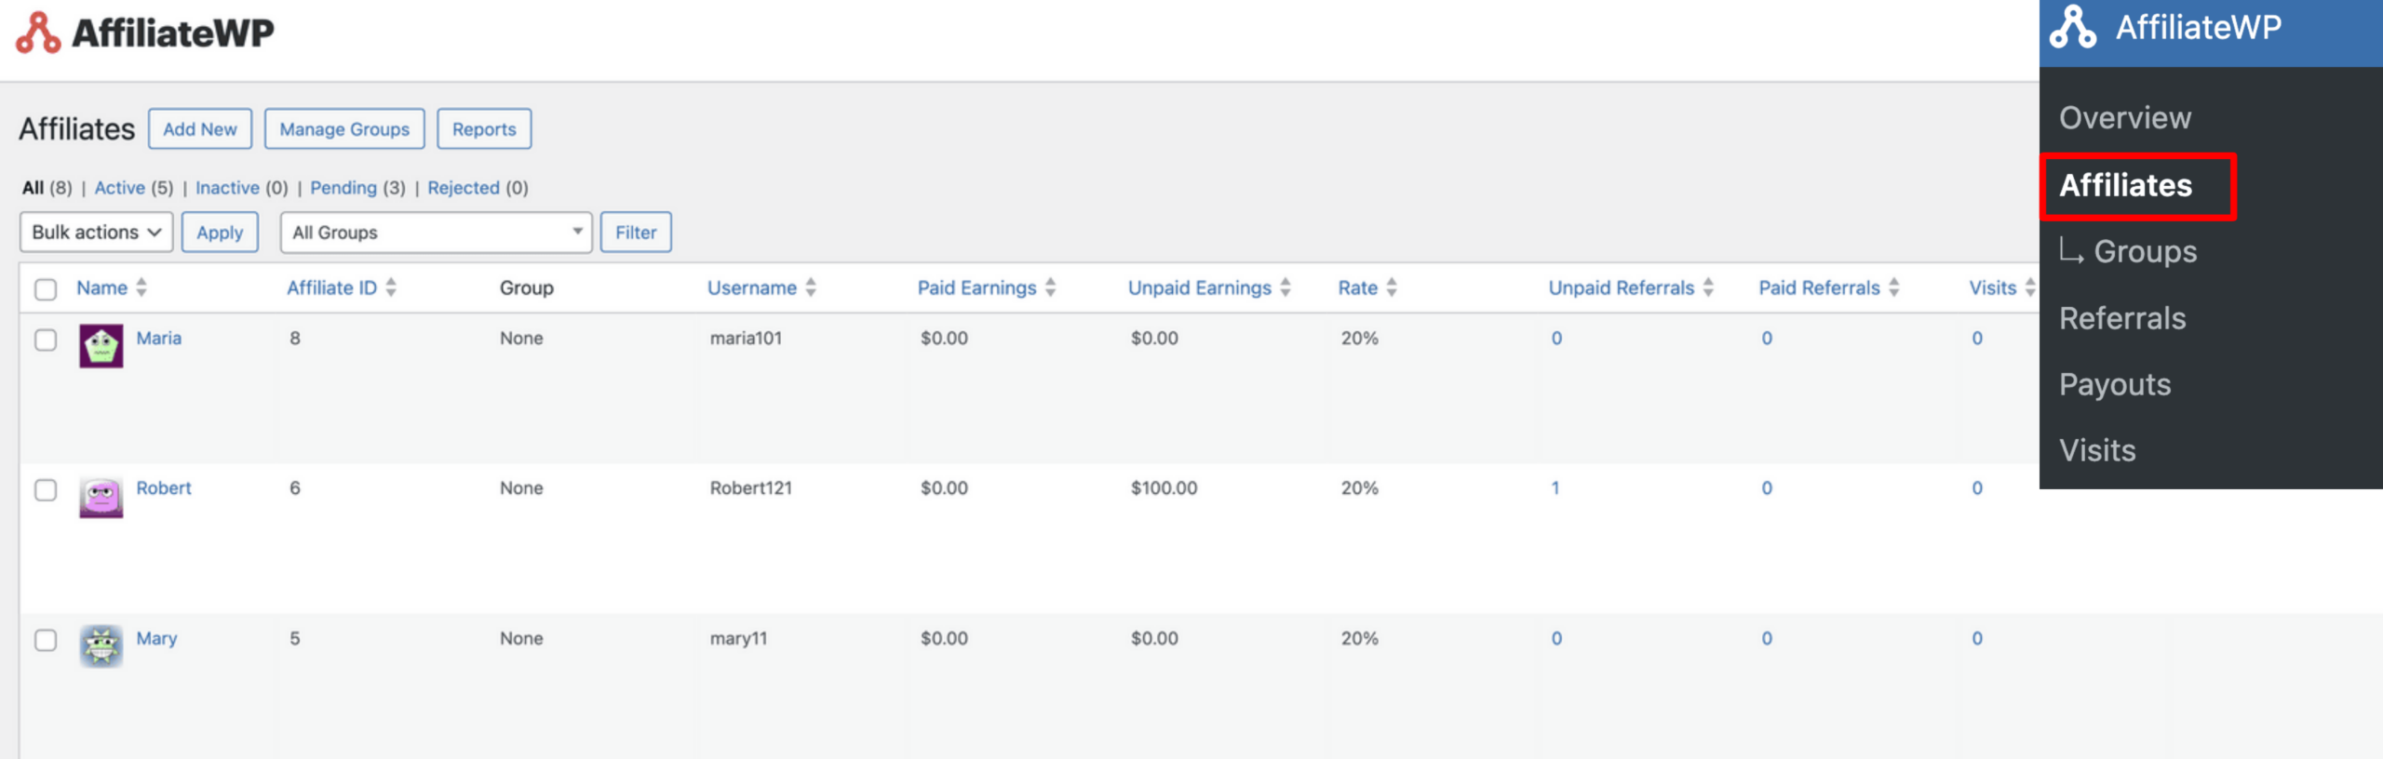The height and width of the screenshot is (759, 2383).
Task: Select username mary11
Action: tap(739, 638)
